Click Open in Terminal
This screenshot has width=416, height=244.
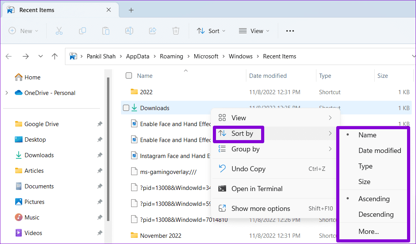click(x=275, y=189)
